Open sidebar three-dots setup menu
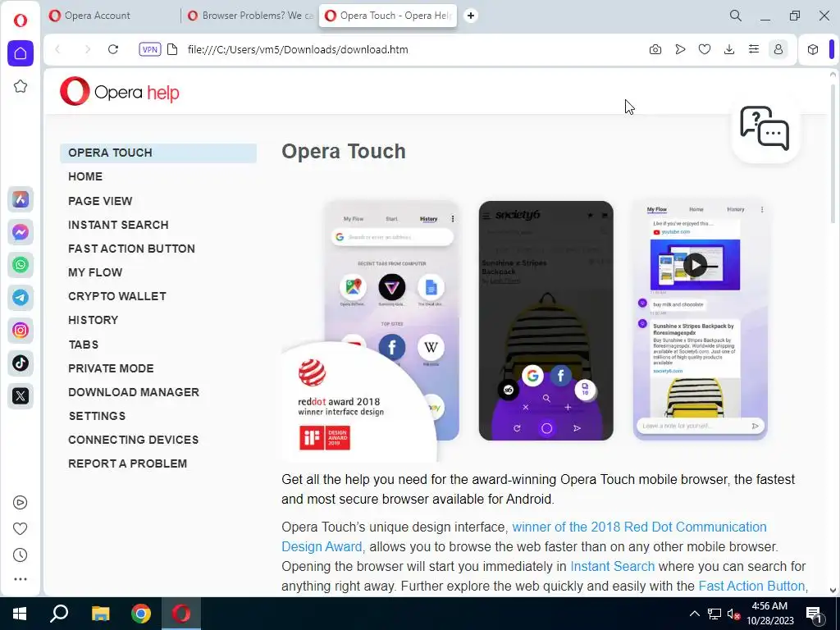The width and height of the screenshot is (840, 630). (21, 579)
